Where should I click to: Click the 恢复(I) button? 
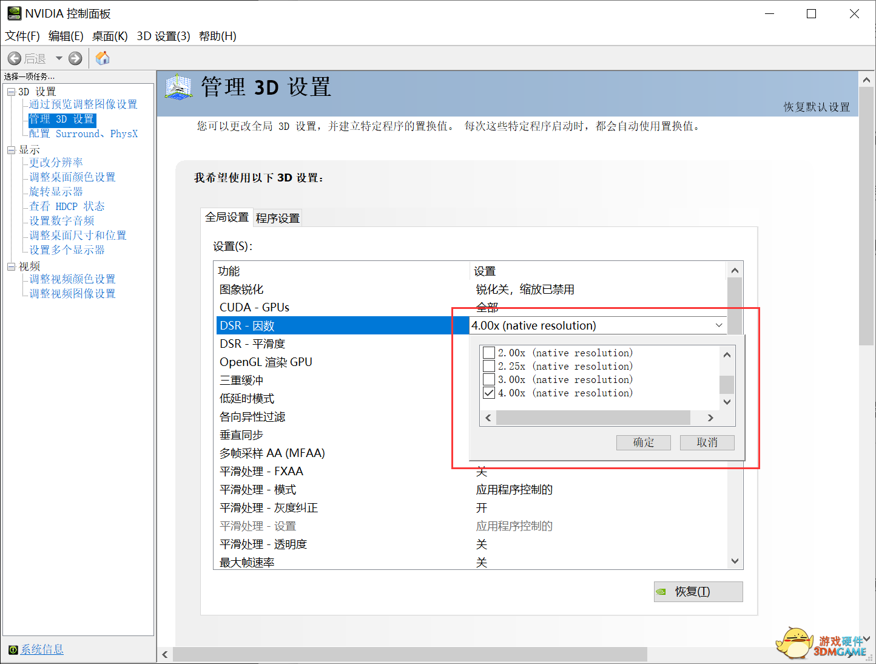pos(698,592)
